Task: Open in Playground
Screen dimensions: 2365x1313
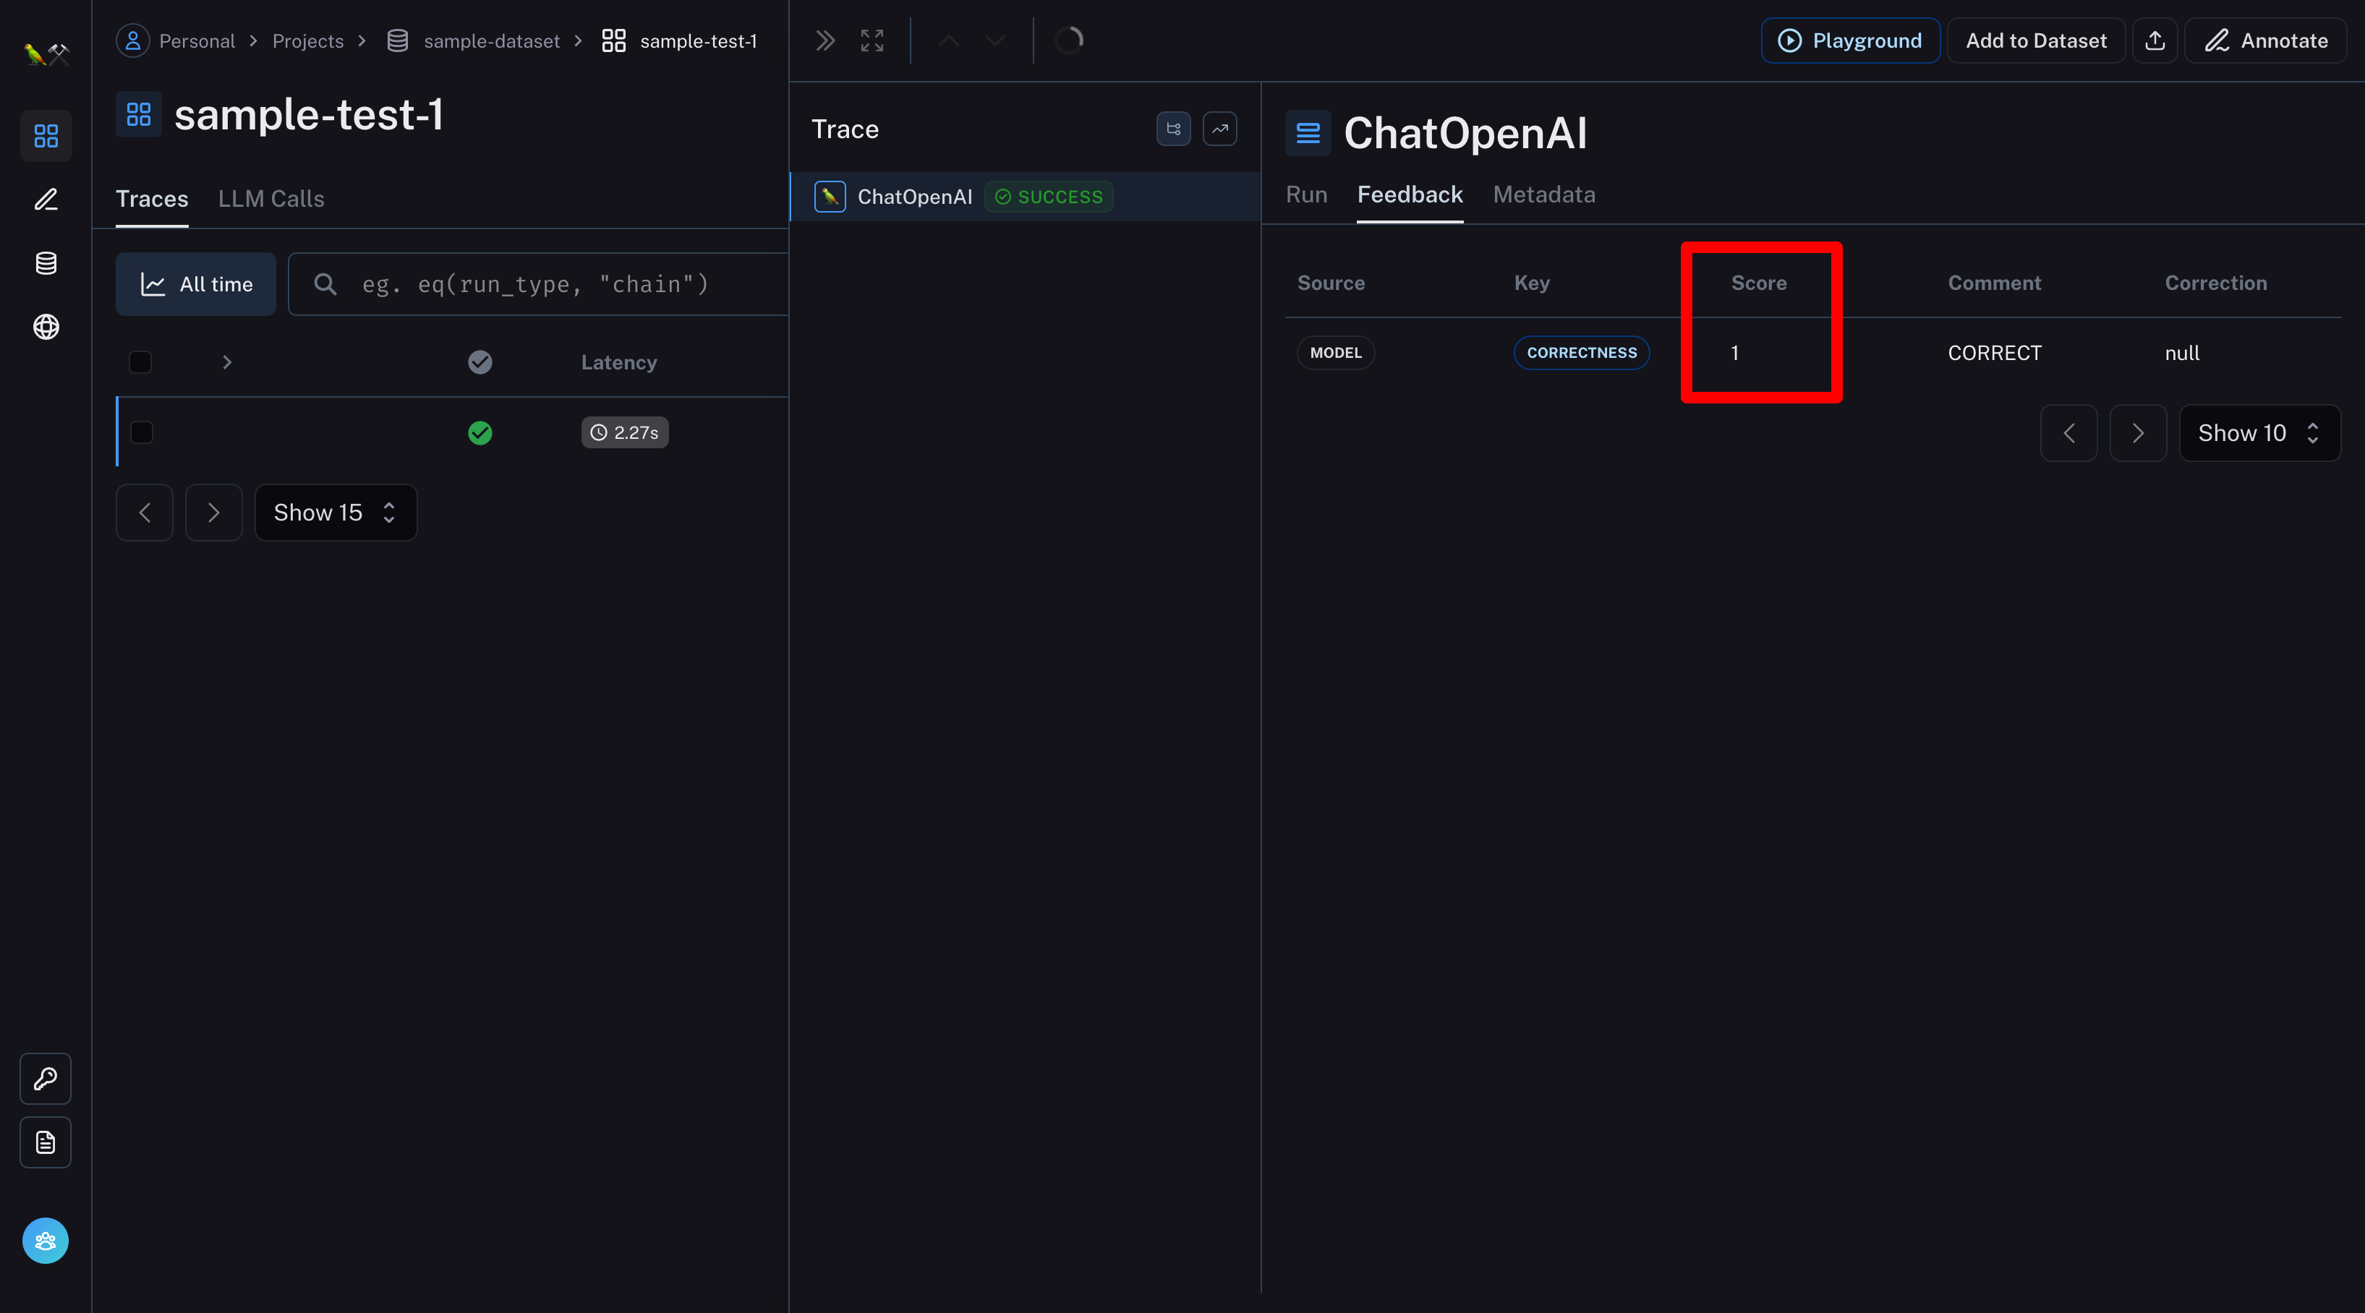Action: tap(1850, 40)
